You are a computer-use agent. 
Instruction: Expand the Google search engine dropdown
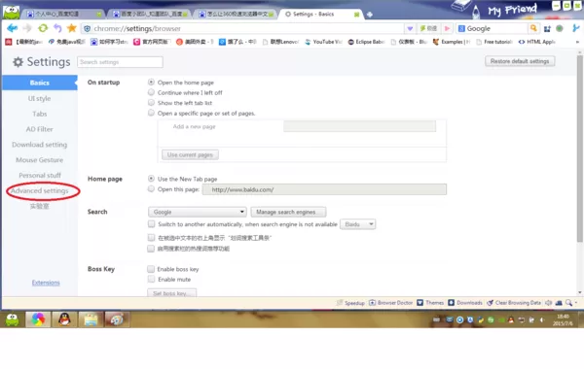click(x=198, y=212)
